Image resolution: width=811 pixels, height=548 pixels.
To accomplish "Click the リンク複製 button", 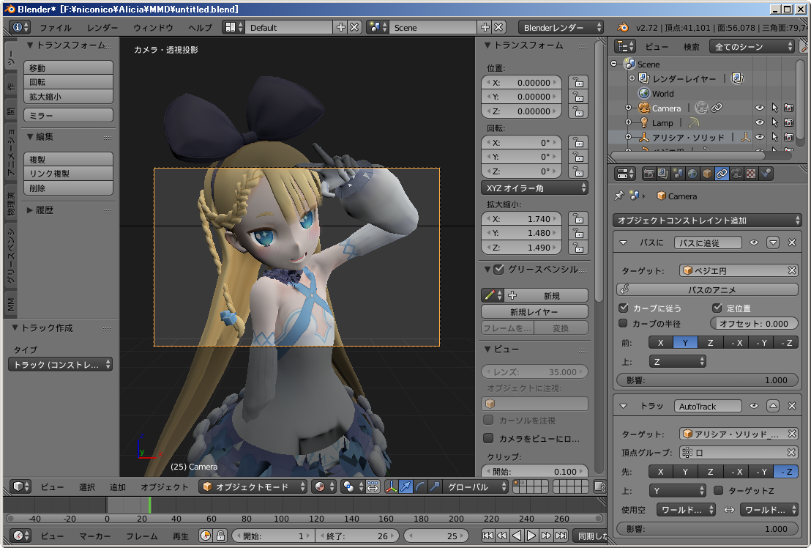I will [68, 174].
